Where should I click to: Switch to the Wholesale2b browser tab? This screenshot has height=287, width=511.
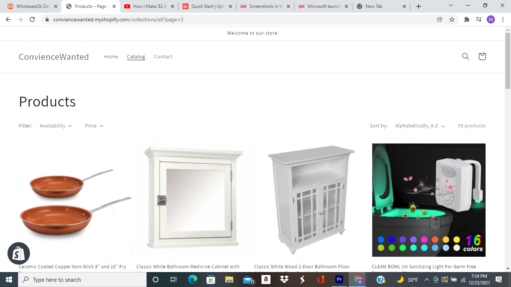click(x=33, y=6)
